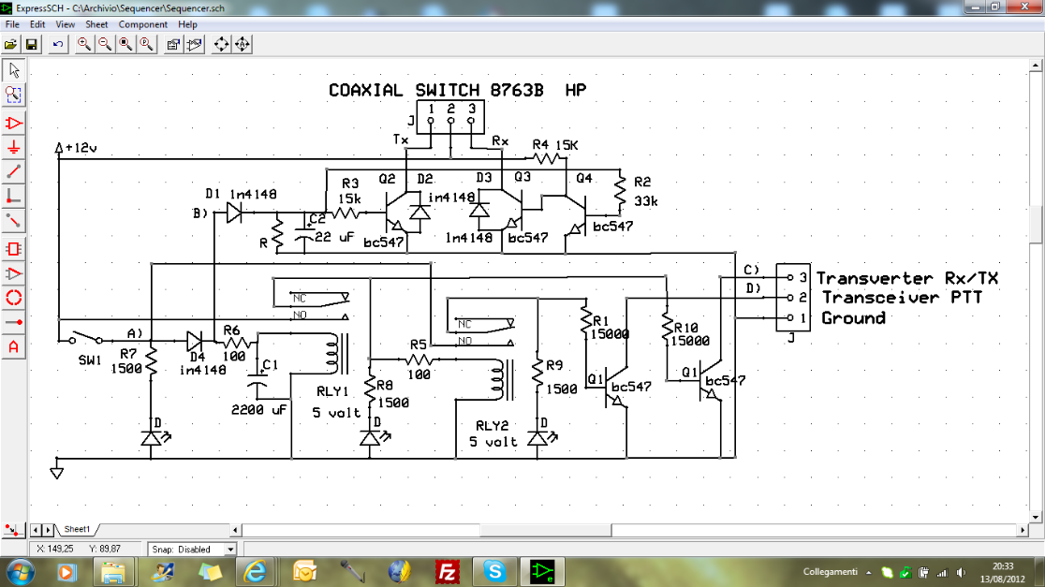This screenshot has height=587, width=1045.
Task: Choose the place ground symbol tool
Action: (x=13, y=148)
